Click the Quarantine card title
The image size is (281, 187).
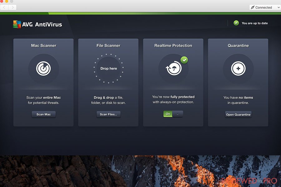tap(238, 46)
